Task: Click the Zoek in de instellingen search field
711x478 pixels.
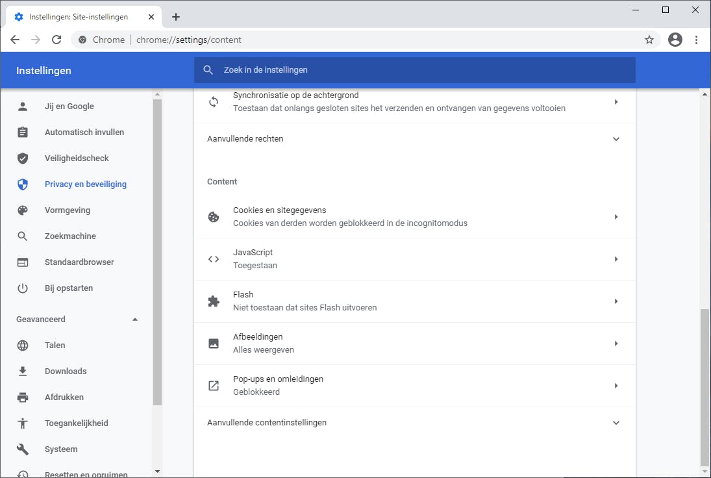Action: [416, 70]
